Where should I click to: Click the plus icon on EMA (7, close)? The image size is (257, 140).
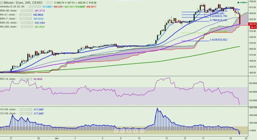27,19
